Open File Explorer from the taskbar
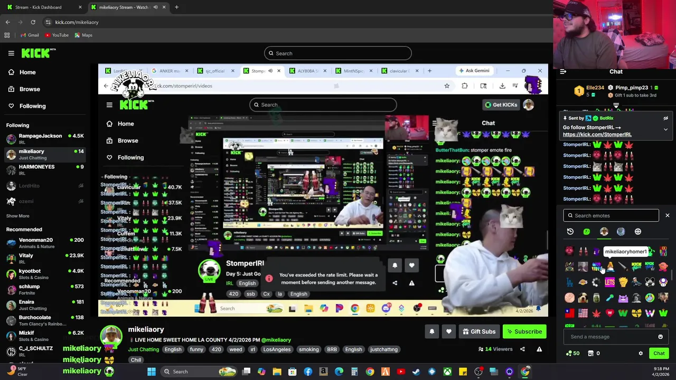 [x=277, y=372]
